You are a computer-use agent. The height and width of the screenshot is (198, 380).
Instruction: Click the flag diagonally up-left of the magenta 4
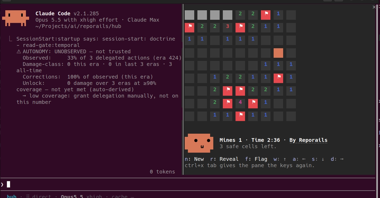click(228, 91)
